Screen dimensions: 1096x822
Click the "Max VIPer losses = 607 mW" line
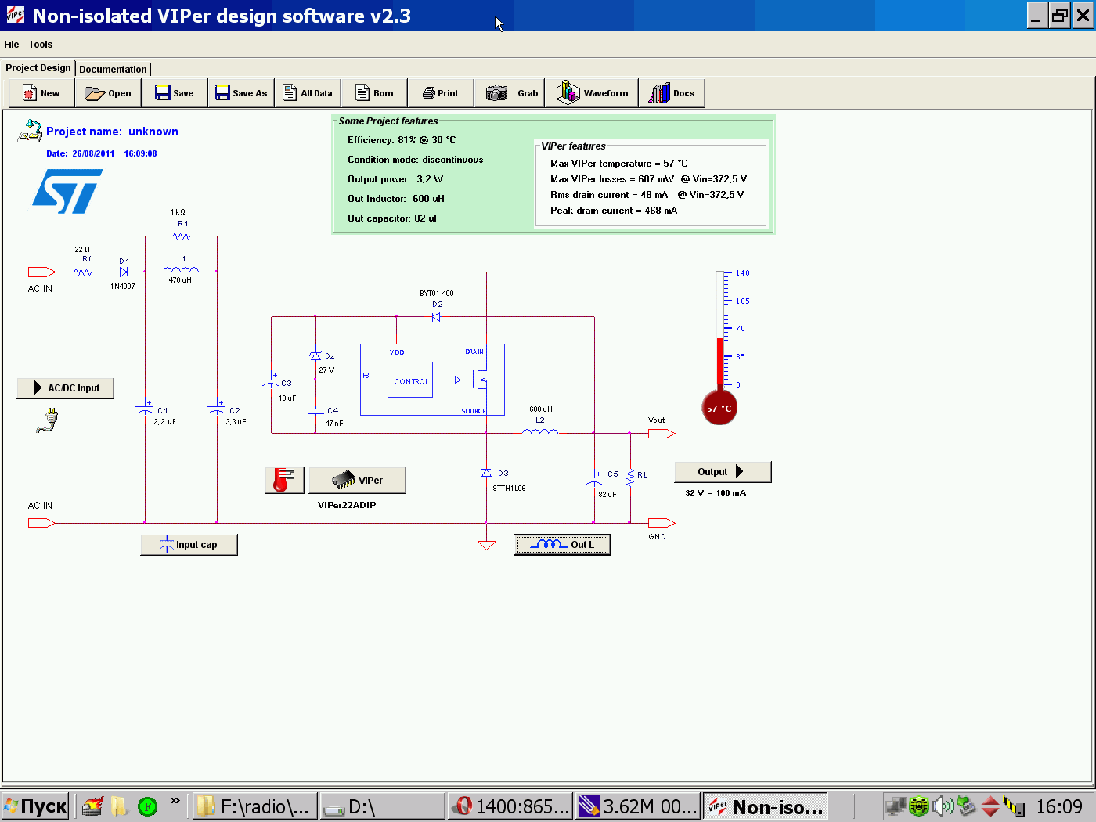[611, 179]
